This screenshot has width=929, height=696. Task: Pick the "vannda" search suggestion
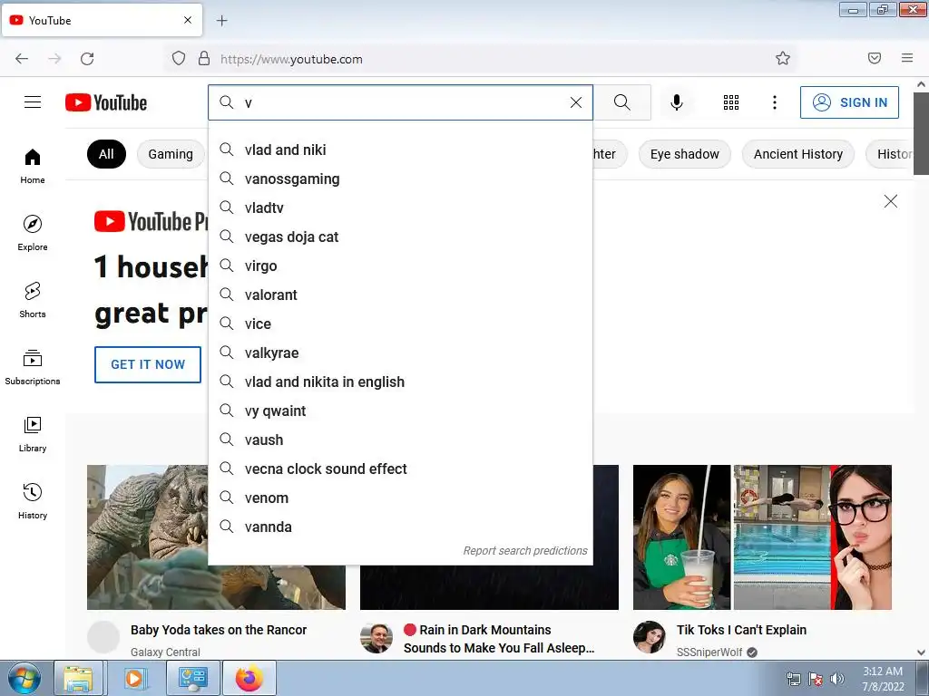coord(400,527)
